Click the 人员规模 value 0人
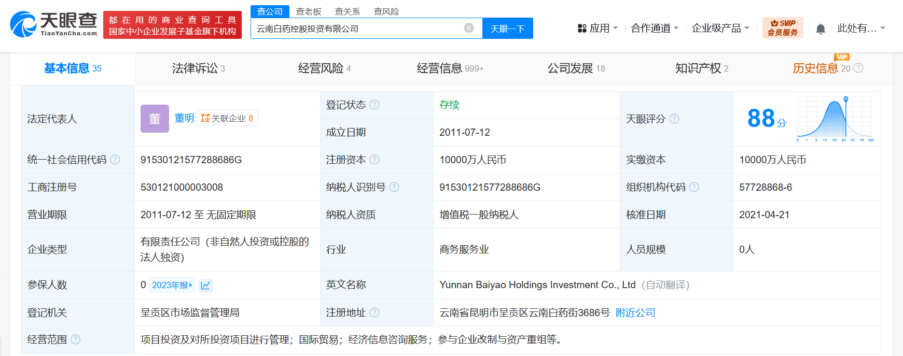 (747, 249)
